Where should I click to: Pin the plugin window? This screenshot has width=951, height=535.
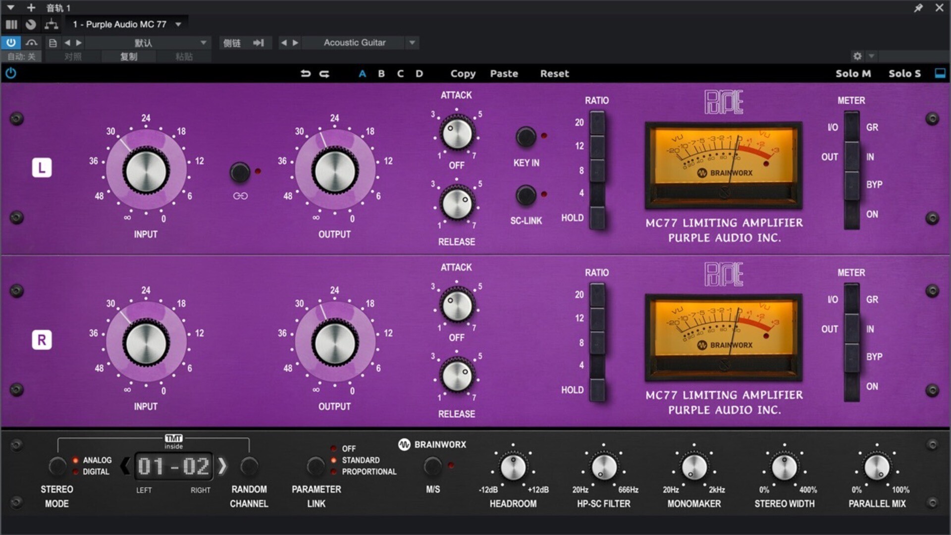(918, 8)
